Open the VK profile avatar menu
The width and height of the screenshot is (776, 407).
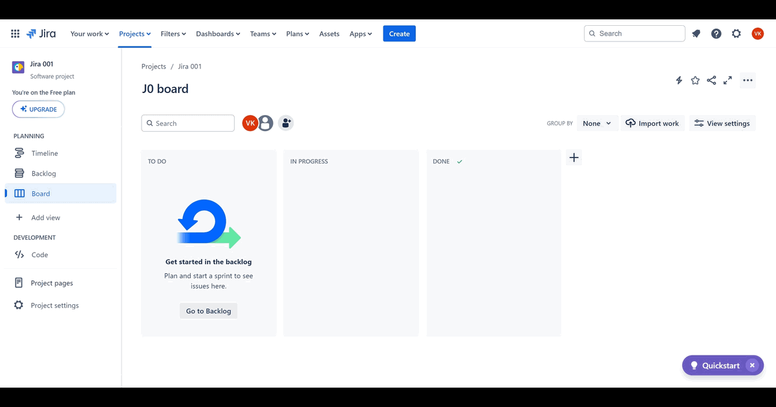tap(758, 34)
